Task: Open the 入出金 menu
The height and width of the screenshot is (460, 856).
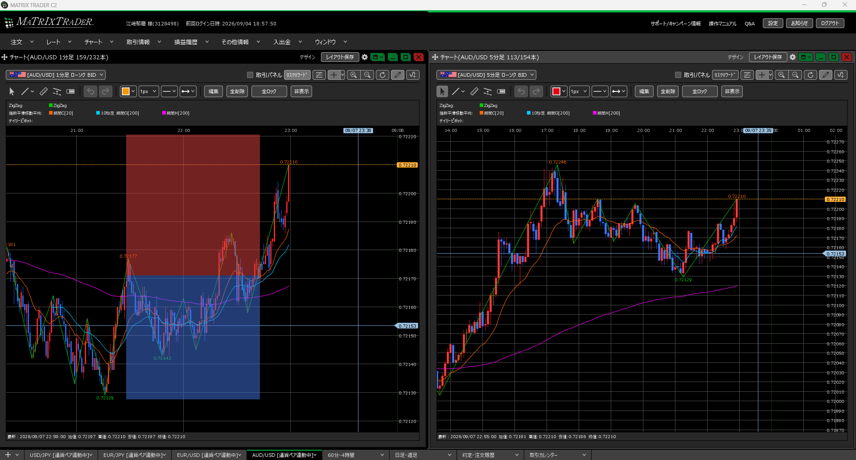Action: point(288,42)
